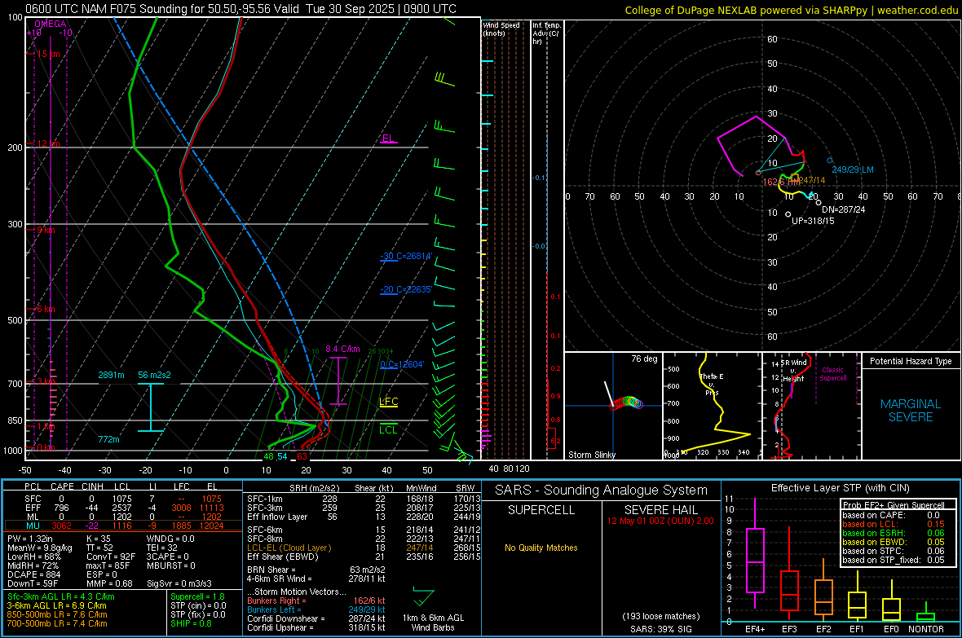The image size is (962, 638).
Task: Click the "No Quality Matches" supercell text
Action: (541, 548)
